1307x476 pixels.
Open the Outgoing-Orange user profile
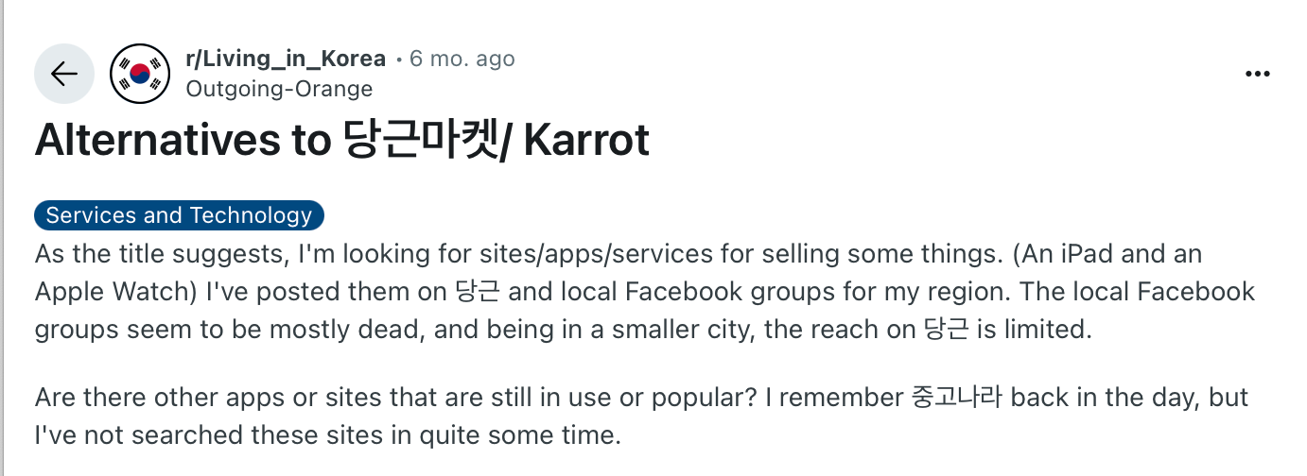pyautogui.click(x=280, y=89)
